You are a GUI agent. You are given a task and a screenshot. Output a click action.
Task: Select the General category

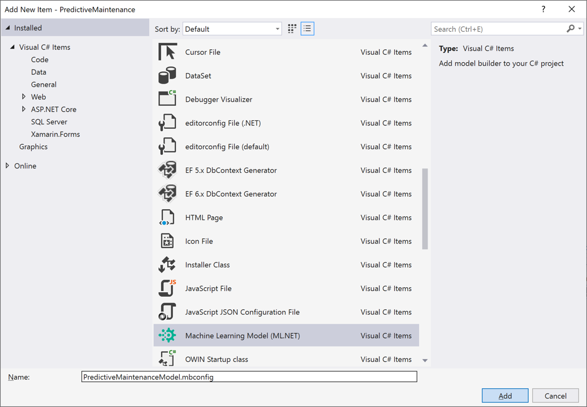(44, 84)
